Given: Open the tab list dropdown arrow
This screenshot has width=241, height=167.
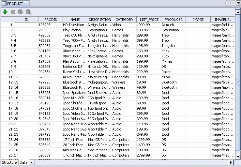Looking at the screenshot, I should coord(238,3).
